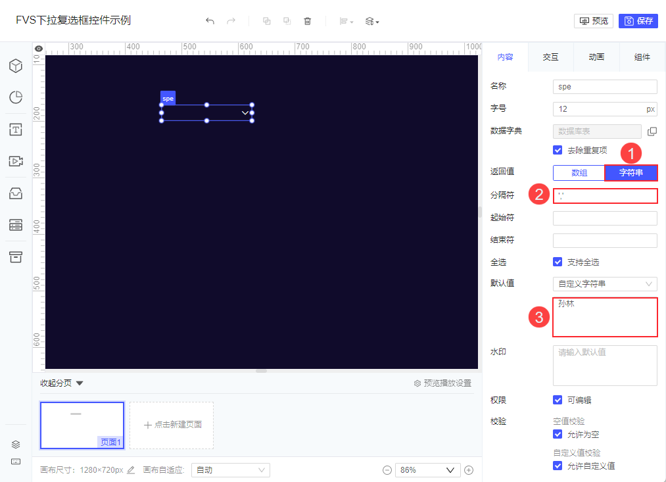Click the gear preview playback settings

pyautogui.click(x=442, y=383)
